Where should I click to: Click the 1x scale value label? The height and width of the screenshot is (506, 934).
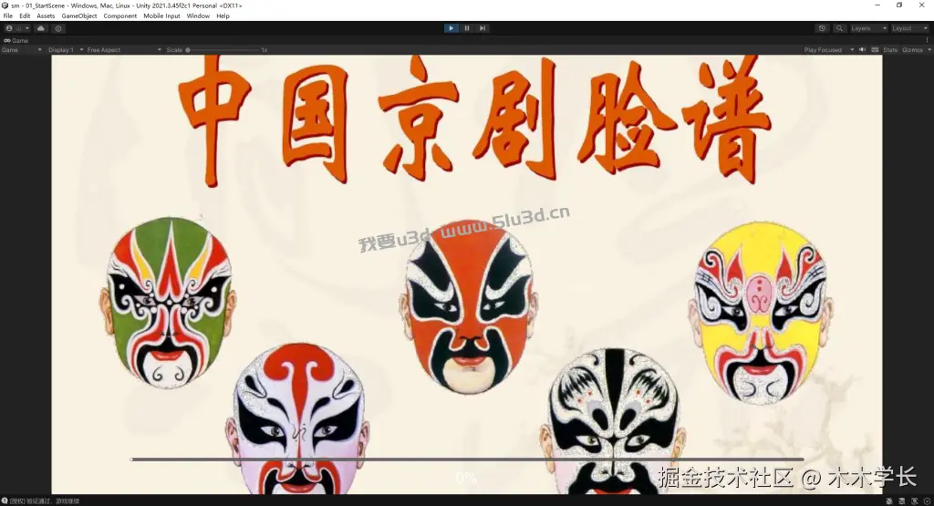point(264,50)
